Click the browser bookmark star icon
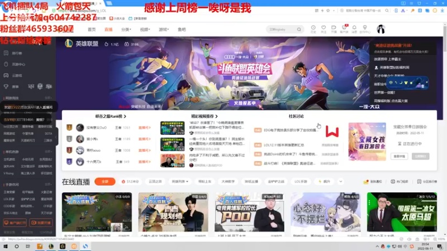 pyautogui.click(x=328, y=11)
